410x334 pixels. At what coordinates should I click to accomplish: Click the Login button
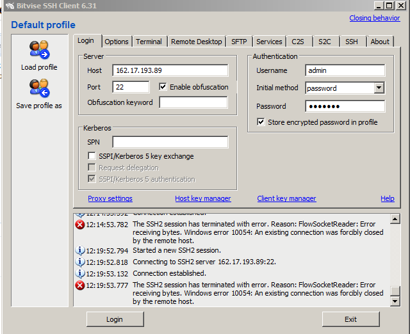click(115, 319)
